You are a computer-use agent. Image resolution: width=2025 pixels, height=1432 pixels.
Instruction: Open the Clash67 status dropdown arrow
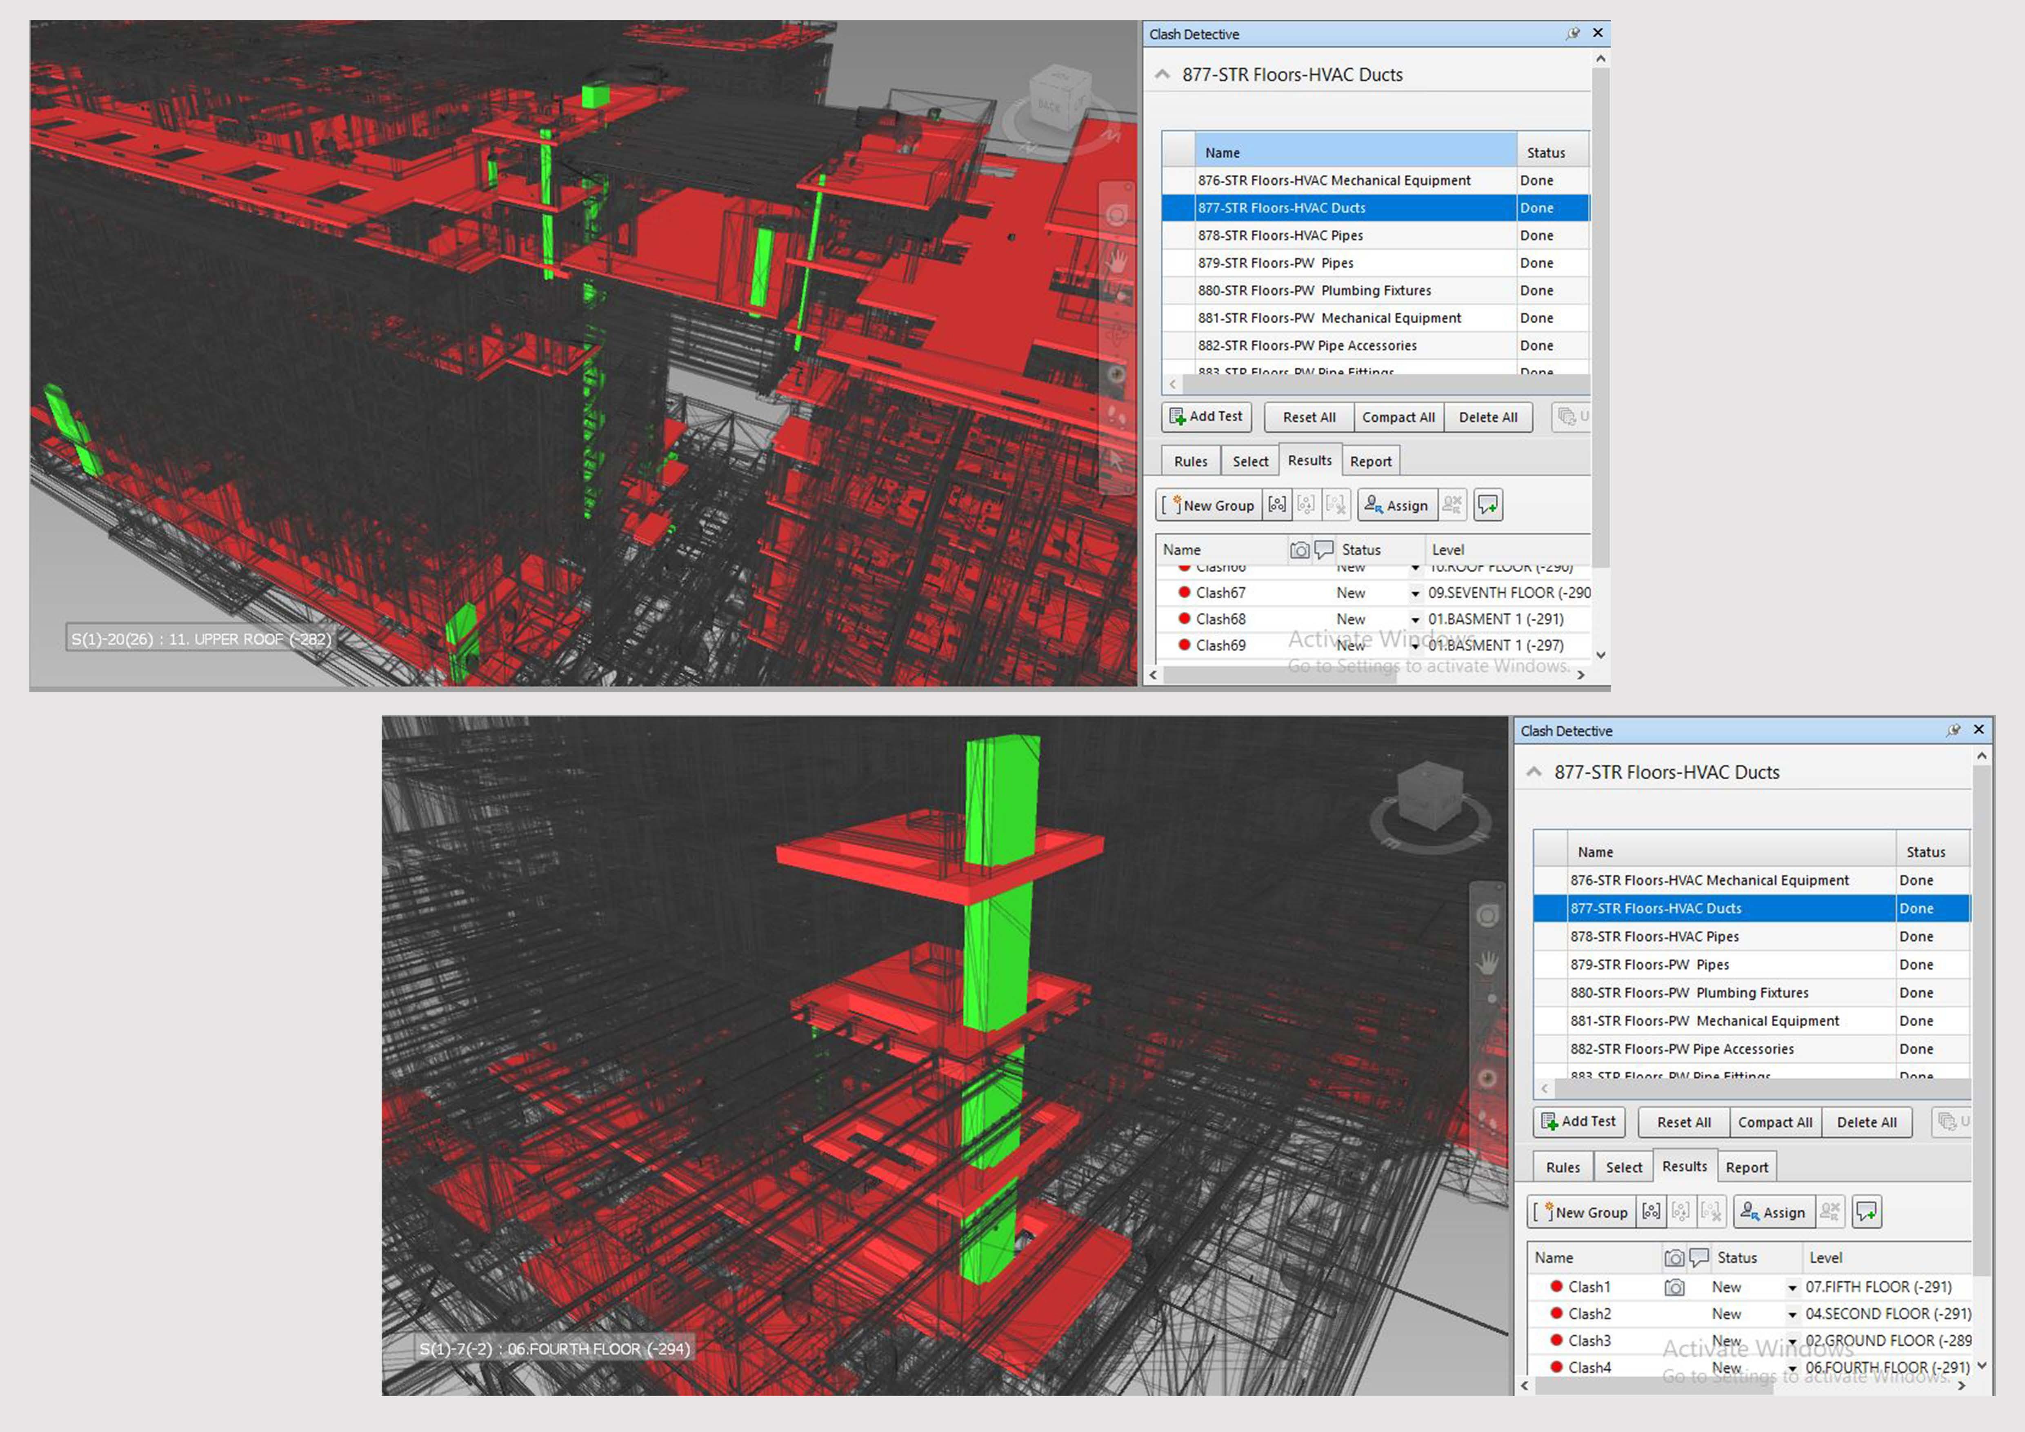tap(1416, 594)
